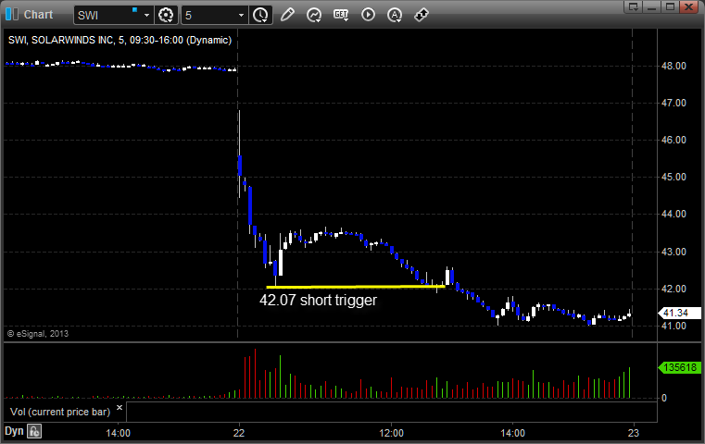Click the bar replay play icon
The height and width of the screenshot is (444, 705).
368,15
